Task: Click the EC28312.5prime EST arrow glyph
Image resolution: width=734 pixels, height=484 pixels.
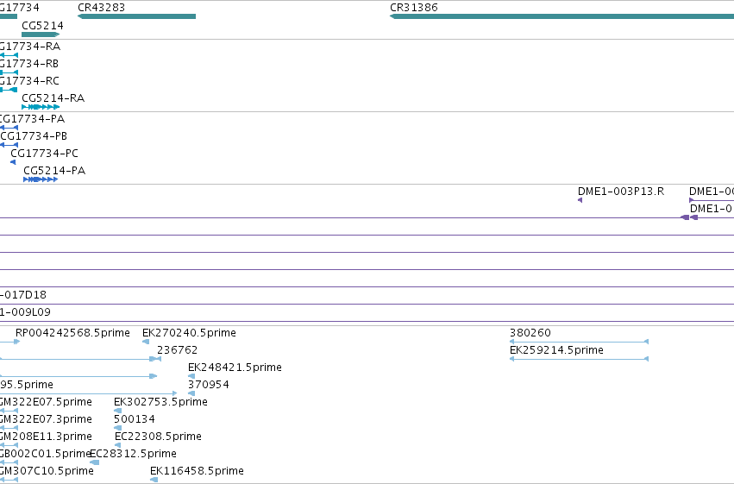Action: pos(94,462)
